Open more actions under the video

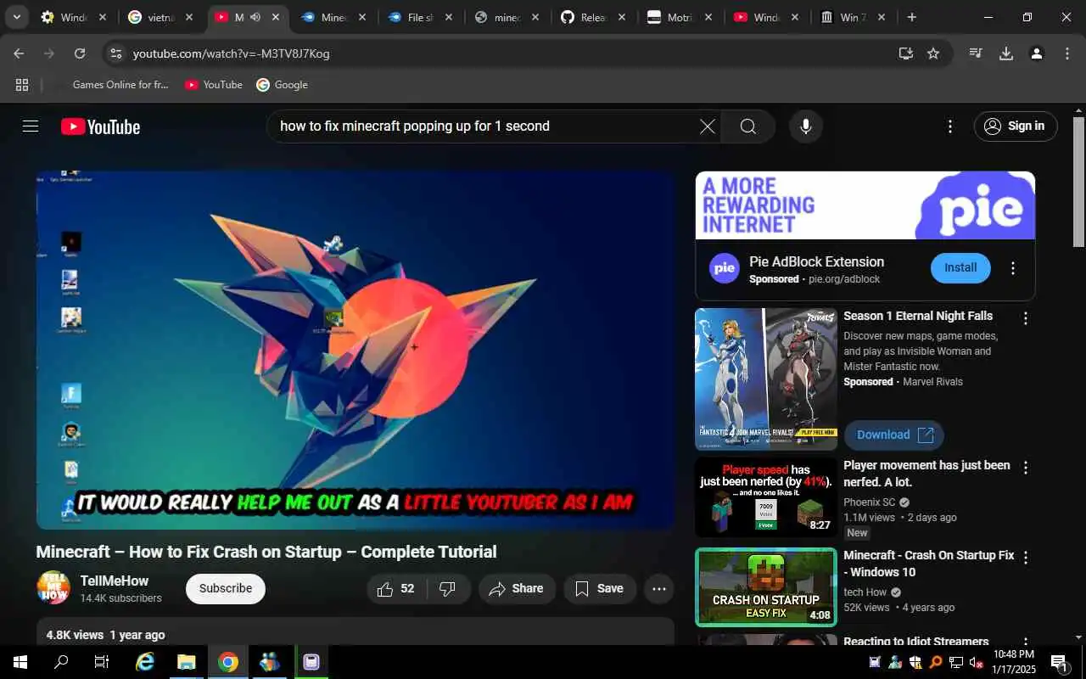click(x=659, y=588)
